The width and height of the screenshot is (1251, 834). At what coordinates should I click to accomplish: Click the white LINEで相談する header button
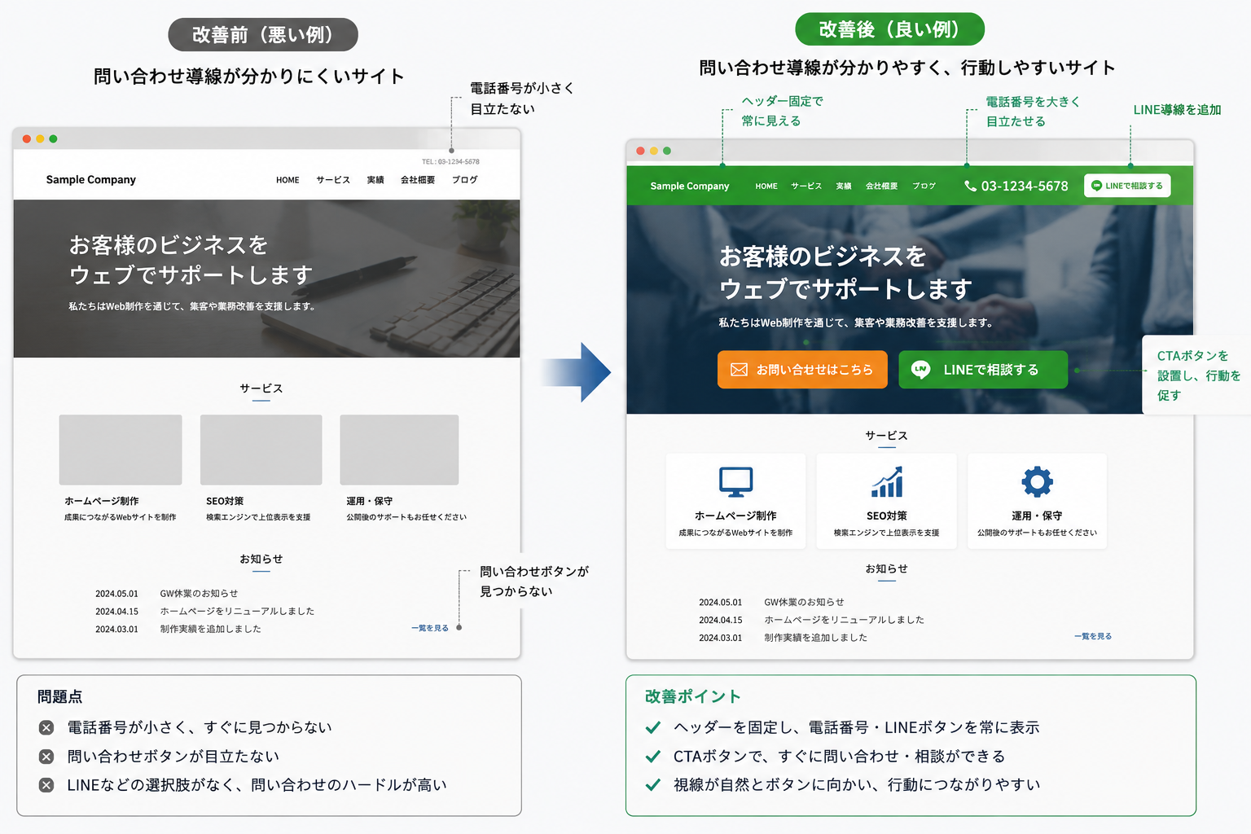1127,186
